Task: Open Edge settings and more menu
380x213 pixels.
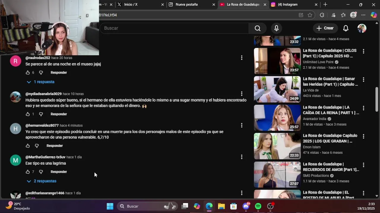Action: tap(363, 15)
